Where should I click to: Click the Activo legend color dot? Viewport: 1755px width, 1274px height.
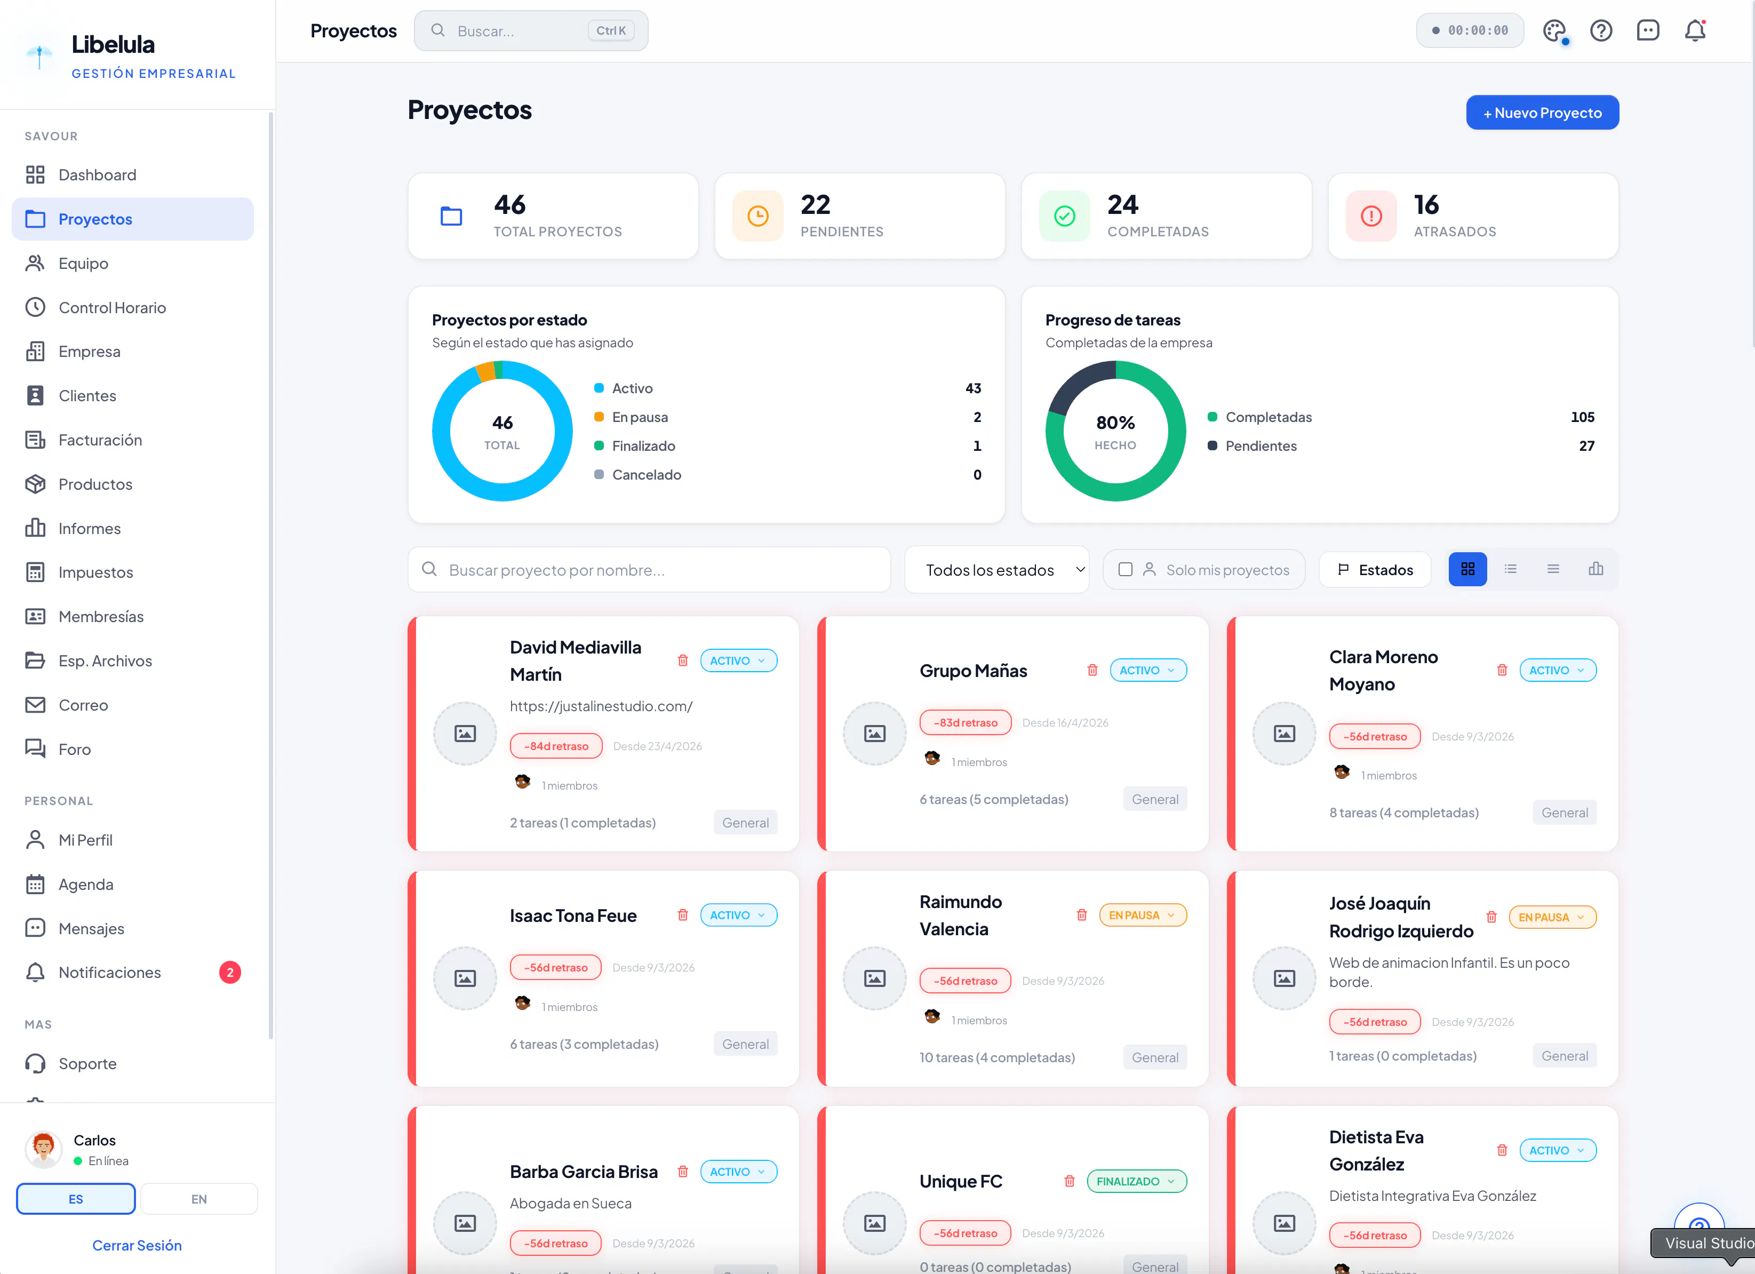pyautogui.click(x=599, y=388)
